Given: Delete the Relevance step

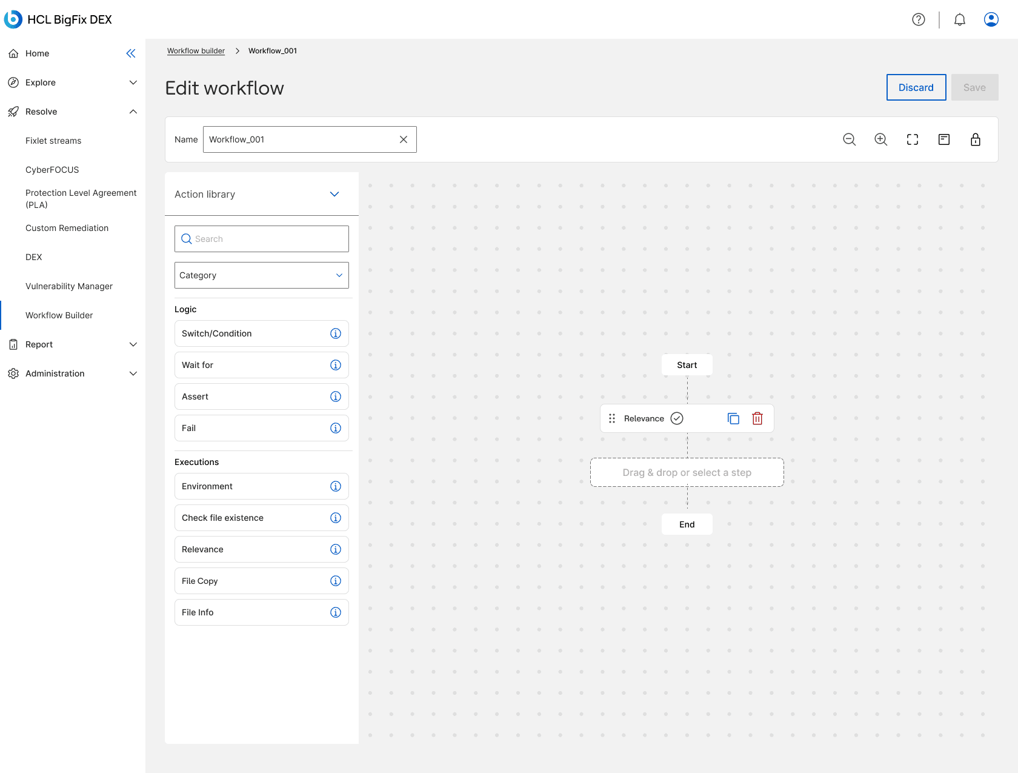Looking at the screenshot, I should pos(757,418).
